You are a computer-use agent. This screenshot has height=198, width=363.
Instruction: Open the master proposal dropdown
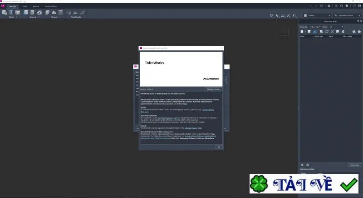(317, 15)
